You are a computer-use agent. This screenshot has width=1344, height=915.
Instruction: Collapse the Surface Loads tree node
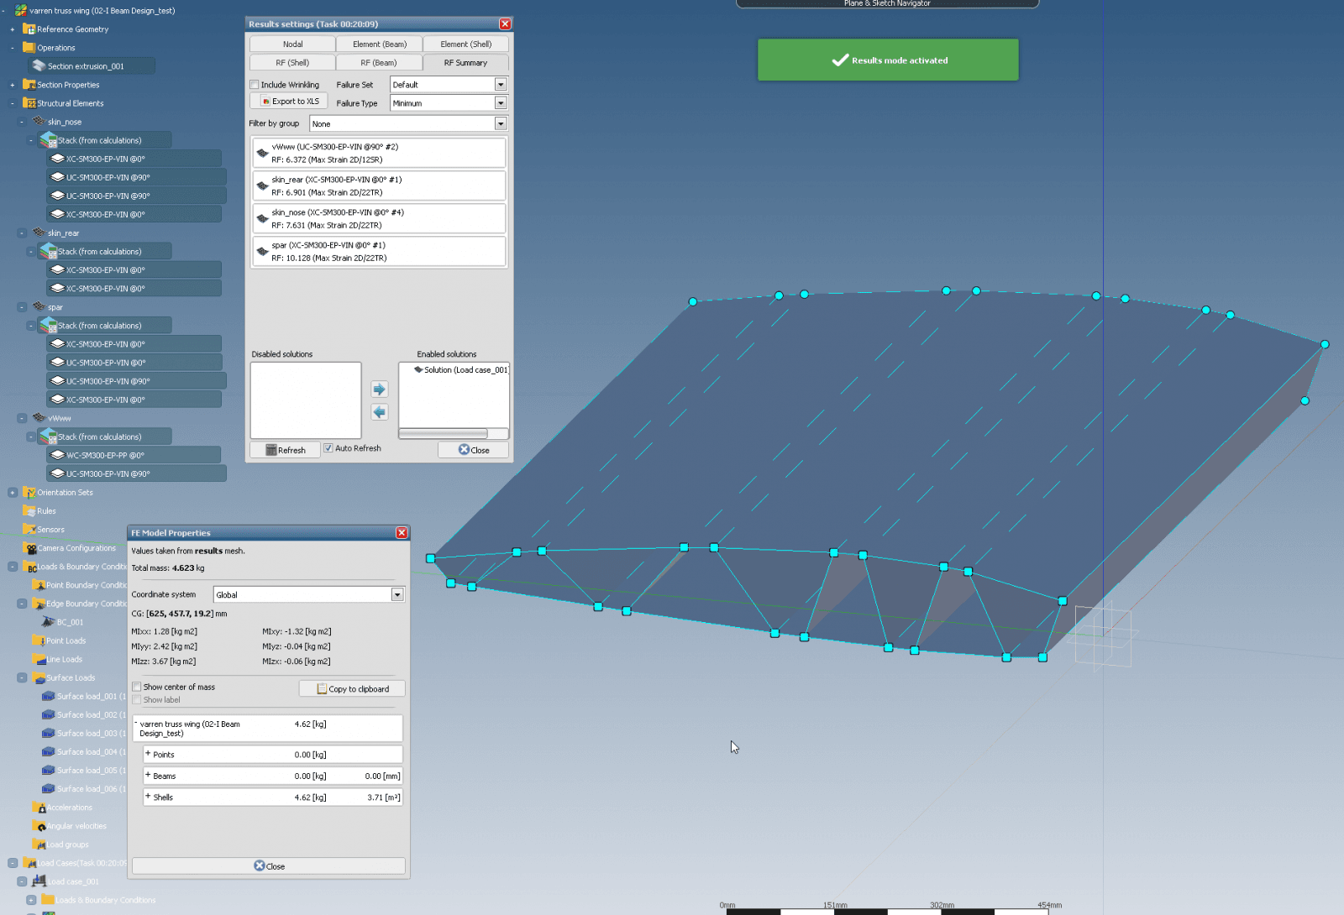tap(22, 677)
